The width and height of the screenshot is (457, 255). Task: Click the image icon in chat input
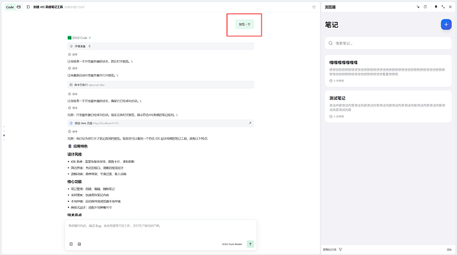pos(79,244)
